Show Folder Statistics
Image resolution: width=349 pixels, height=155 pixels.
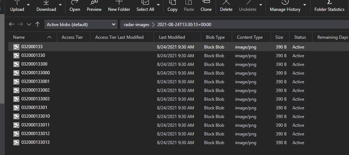[329, 6]
